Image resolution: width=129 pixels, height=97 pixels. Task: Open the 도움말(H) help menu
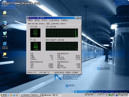(64, 20)
